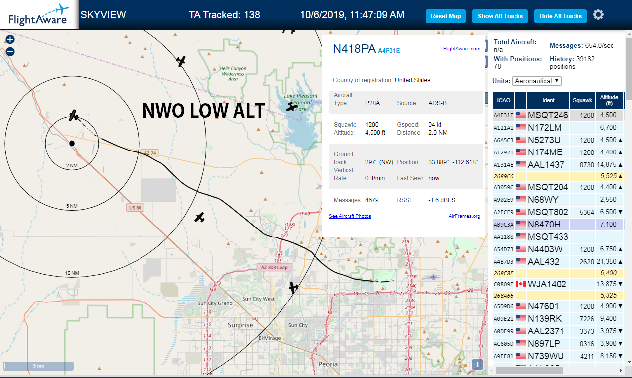
Task: Select the AAL432 aircraft row
Action: [559, 262]
